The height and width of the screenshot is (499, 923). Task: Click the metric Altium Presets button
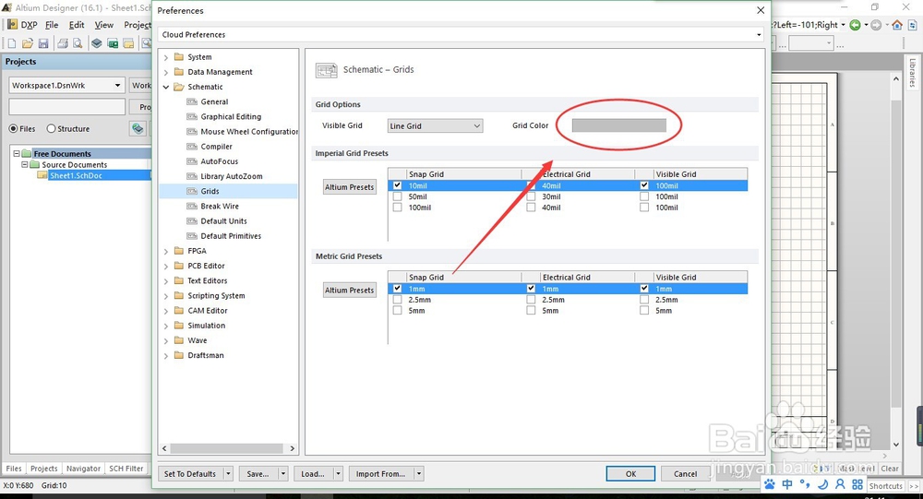(350, 291)
